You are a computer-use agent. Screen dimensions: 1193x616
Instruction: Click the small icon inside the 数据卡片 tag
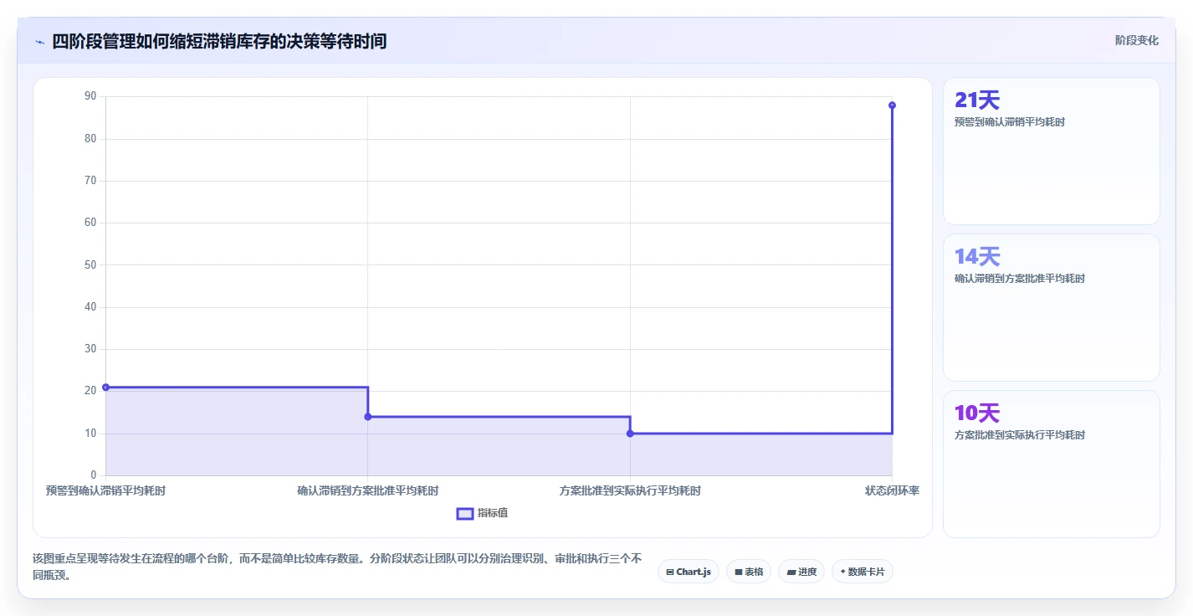pos(842,572)
